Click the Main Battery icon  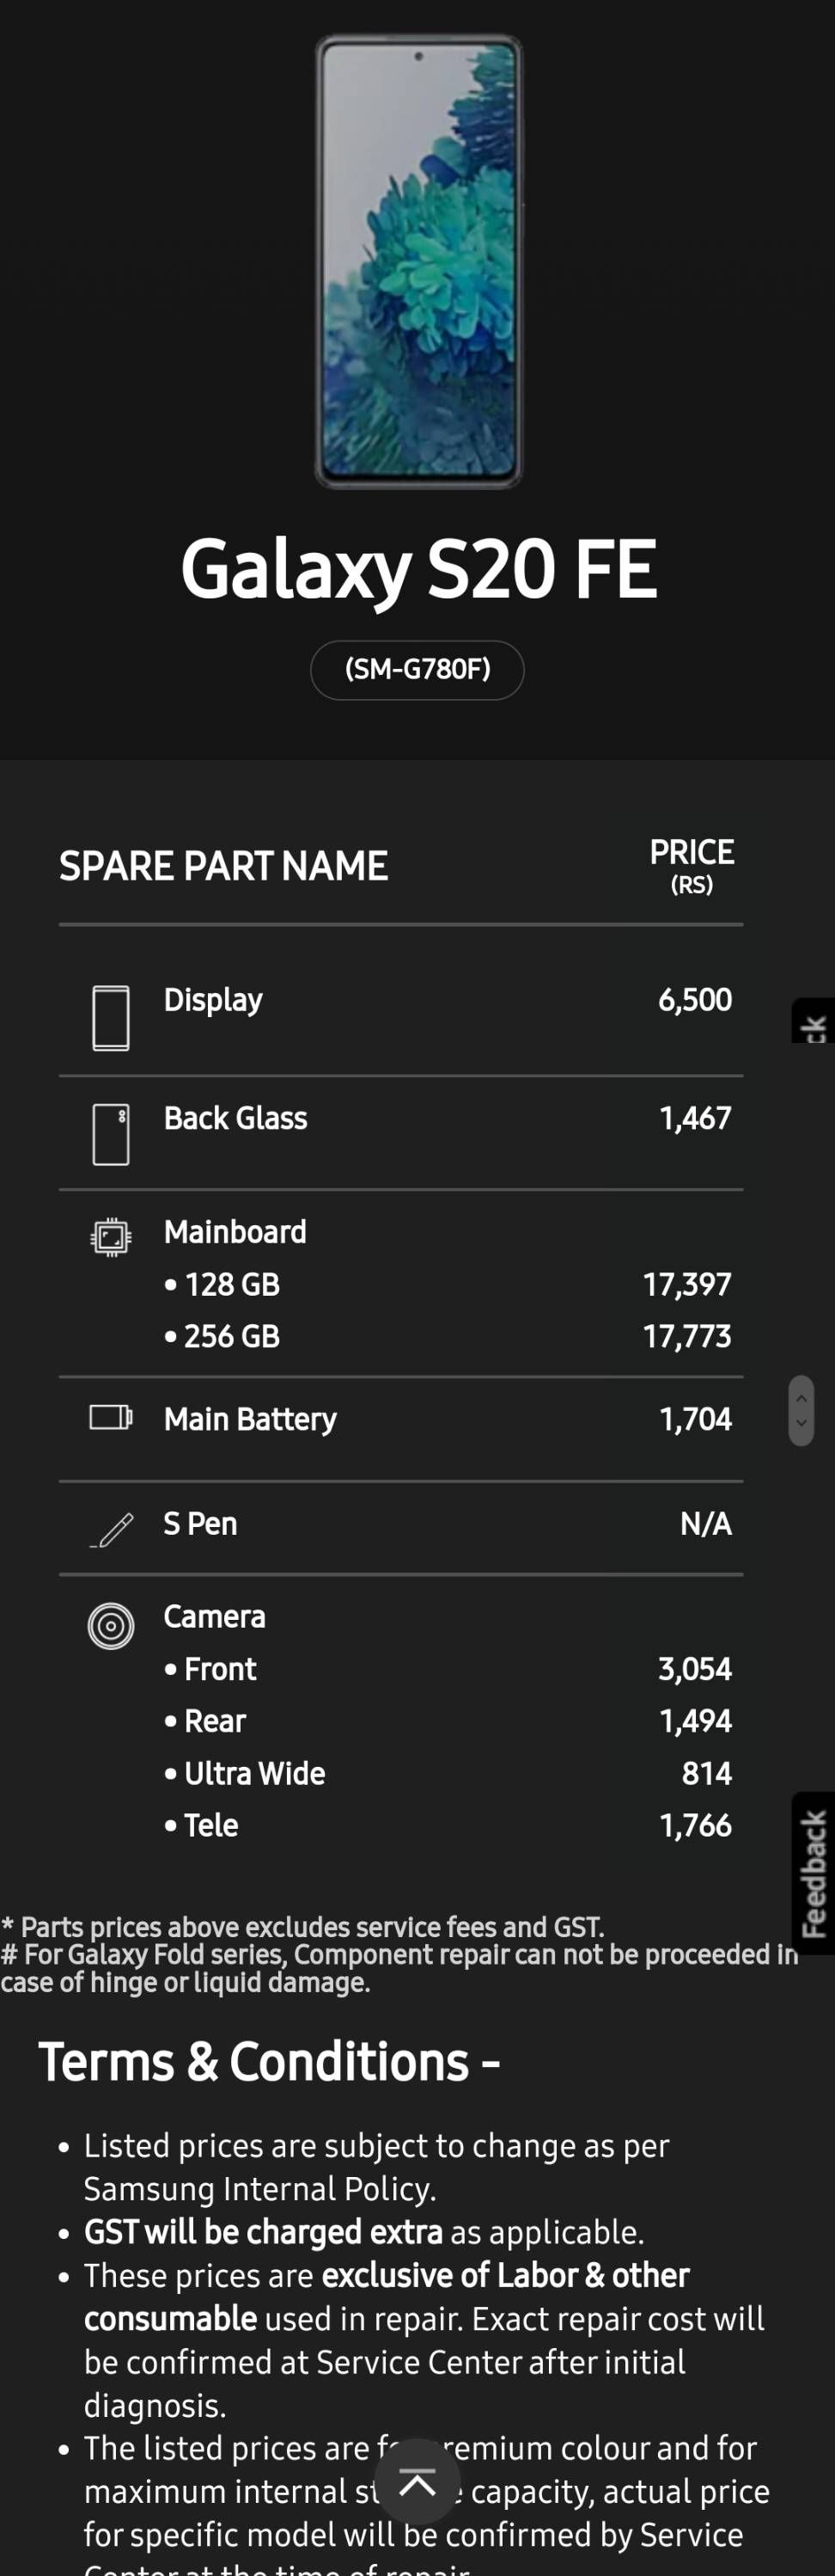111,1417
